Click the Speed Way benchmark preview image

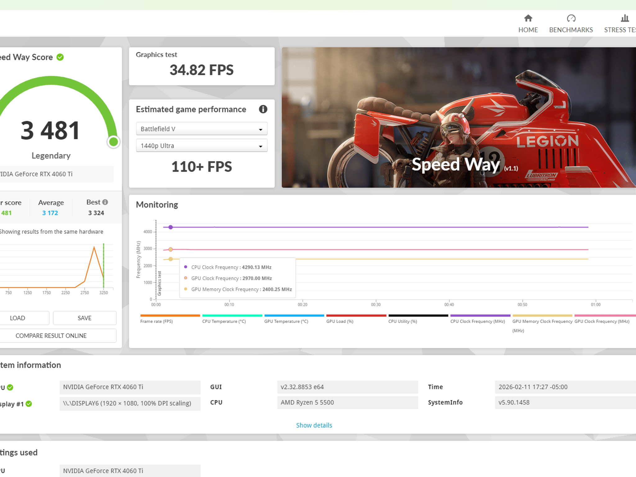tap(459, 117)
